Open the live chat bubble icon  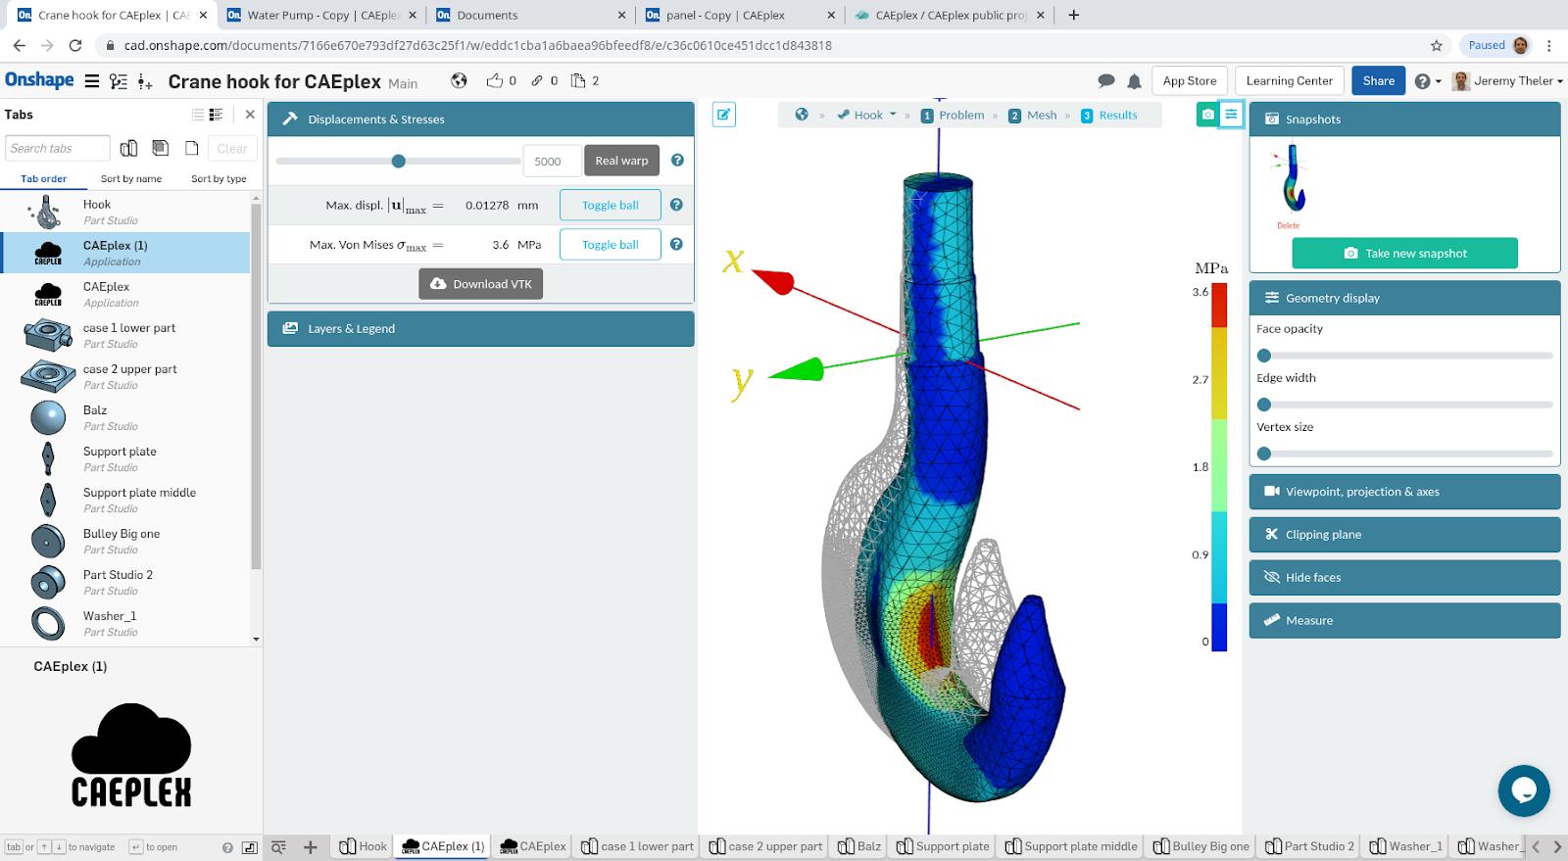(x=1523, y=789)
